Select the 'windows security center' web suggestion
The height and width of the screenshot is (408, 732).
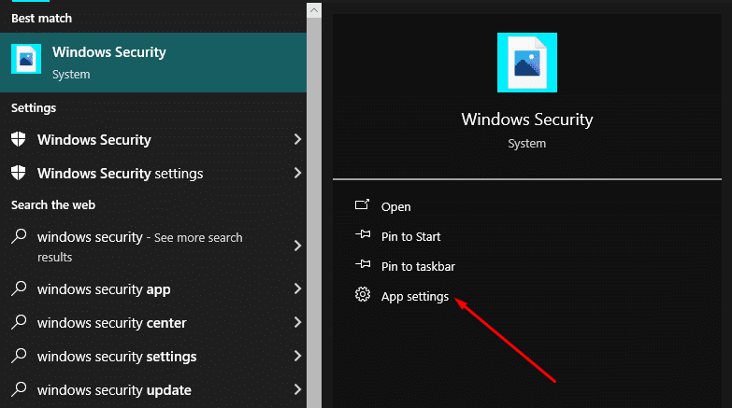coord(153,323)
